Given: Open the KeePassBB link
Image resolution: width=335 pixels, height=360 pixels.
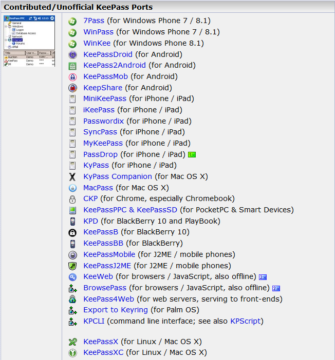Looking at the screenshot, I should point(103,243).
